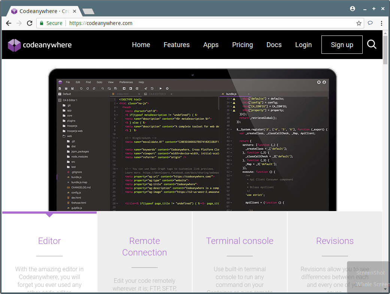Maximize the browser window with plus button
The image size is (390, 294).
[374, 9]
